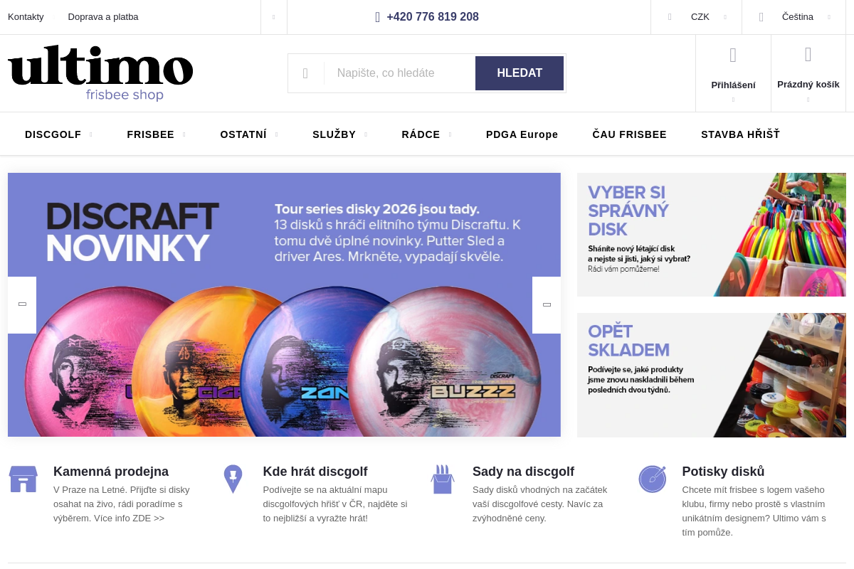
Task: Show the previous banner slide
Action: pyautogui.click(x=22, y=305)
